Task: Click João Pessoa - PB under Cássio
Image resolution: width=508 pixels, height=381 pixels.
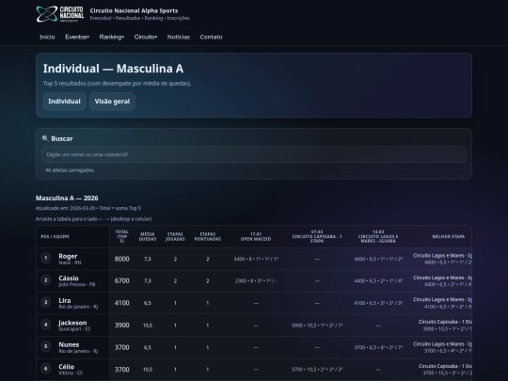Action: pos(77,284)
